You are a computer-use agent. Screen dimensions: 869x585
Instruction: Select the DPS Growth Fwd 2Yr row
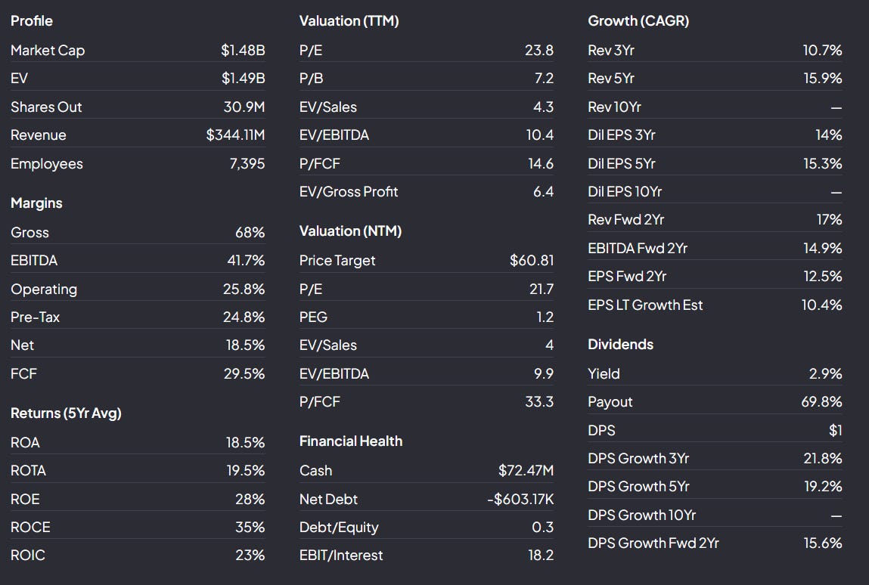(715, 543)
